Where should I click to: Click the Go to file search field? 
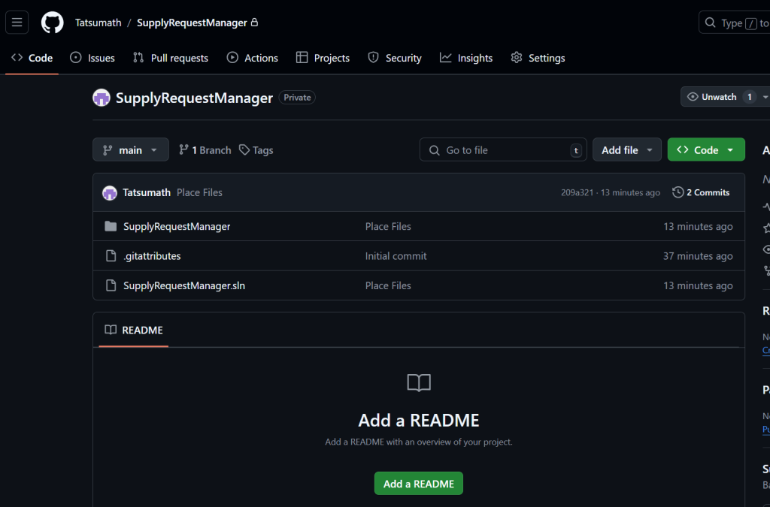(502, 150)
